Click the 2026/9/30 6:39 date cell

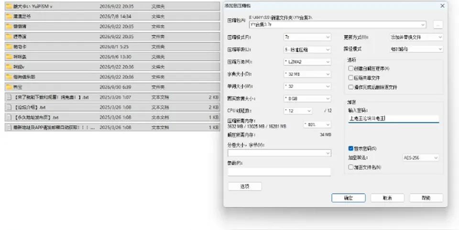tap(115, 87)
